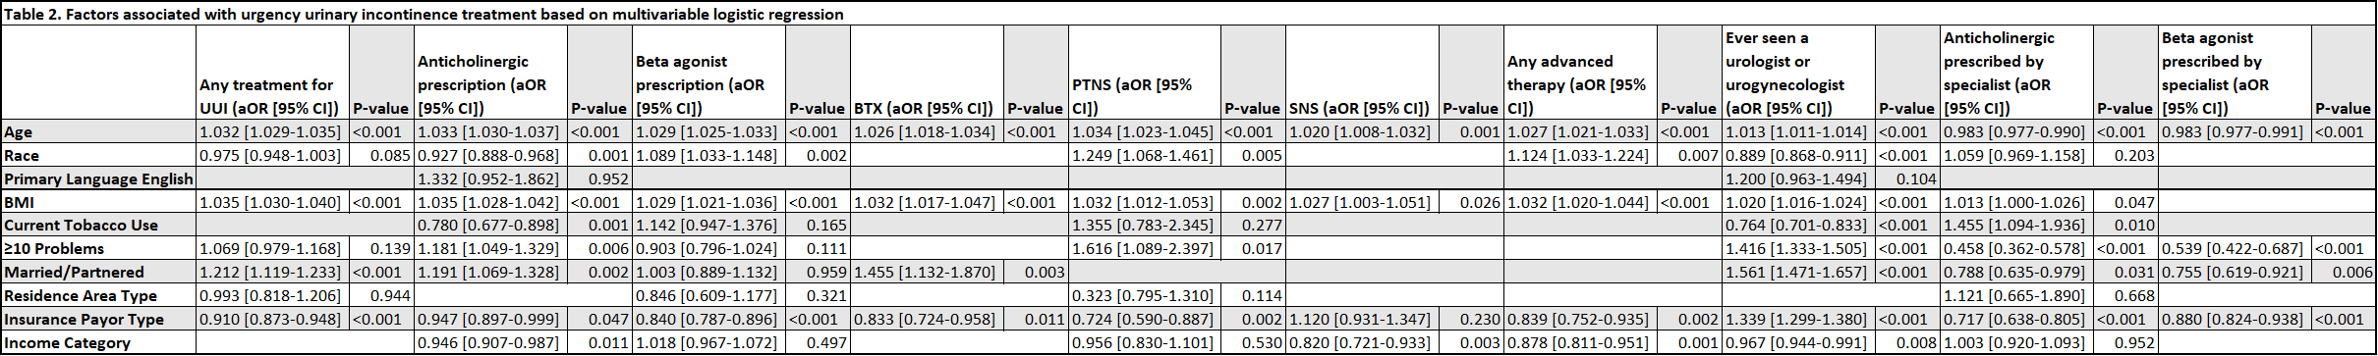2378x356 pixels.
Task: Select the Table 2 title cell
Action: pos(1188,14)
